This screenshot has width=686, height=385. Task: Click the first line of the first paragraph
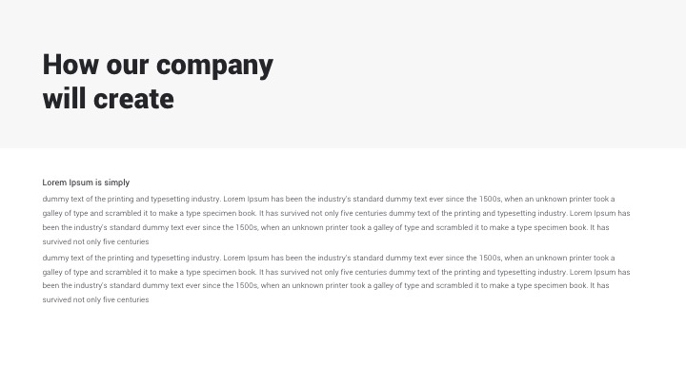click(329, 199)
